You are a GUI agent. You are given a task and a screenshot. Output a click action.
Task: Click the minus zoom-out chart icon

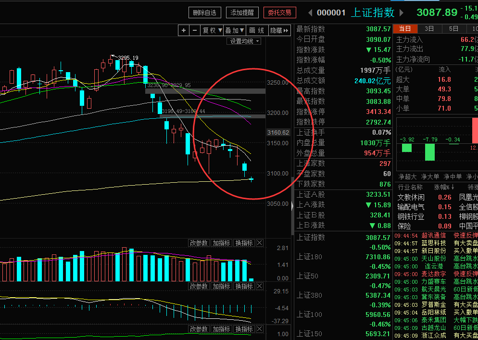coord(194,30)
